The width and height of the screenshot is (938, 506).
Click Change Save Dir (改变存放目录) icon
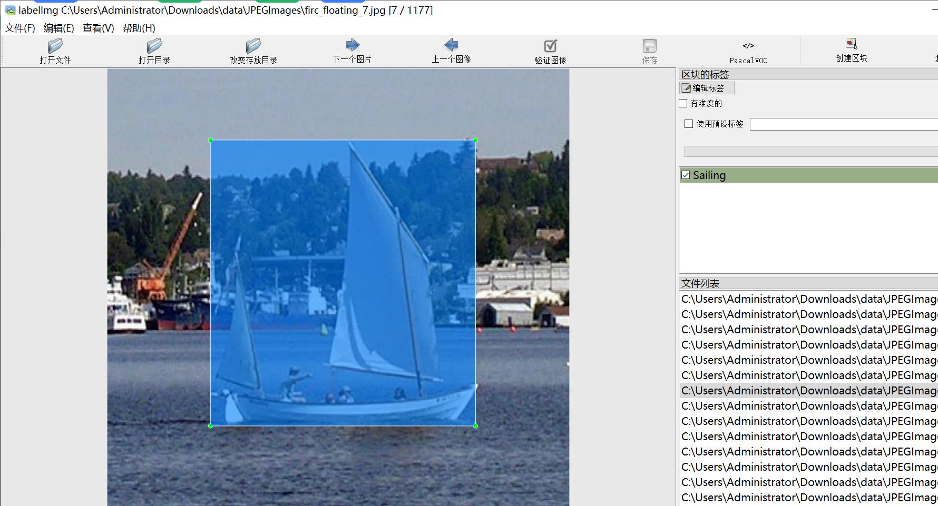coord(253,45)
